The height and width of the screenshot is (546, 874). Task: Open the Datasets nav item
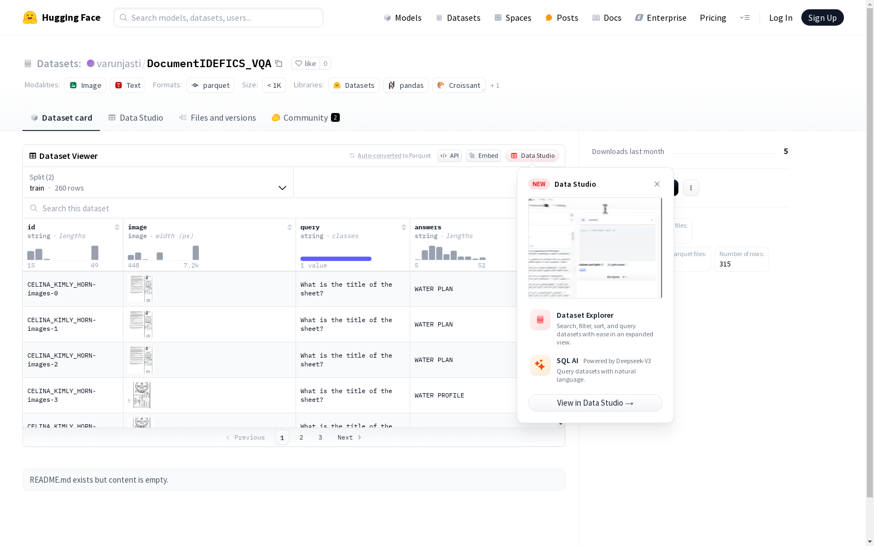click(x=458, y=17)
